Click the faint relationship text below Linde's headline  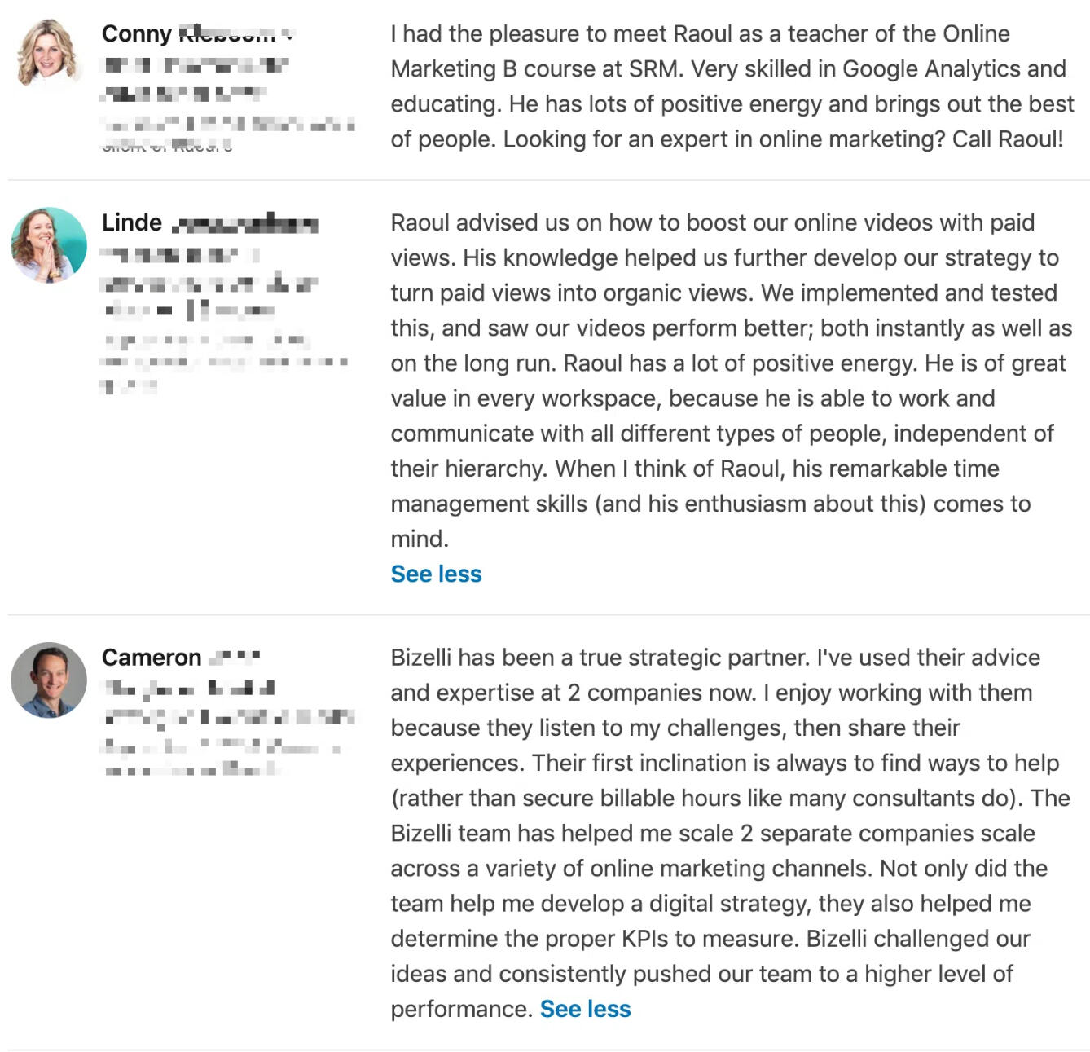(223, 361)
